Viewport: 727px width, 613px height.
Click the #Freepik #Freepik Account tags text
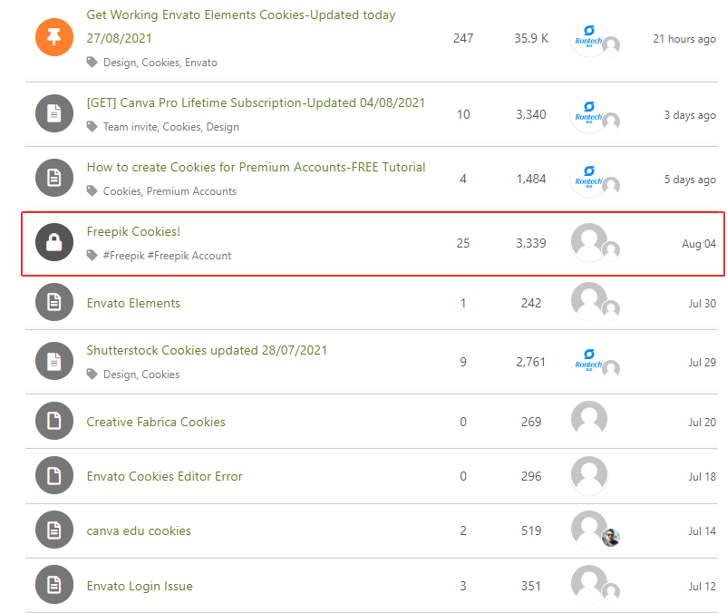(167, 256)
